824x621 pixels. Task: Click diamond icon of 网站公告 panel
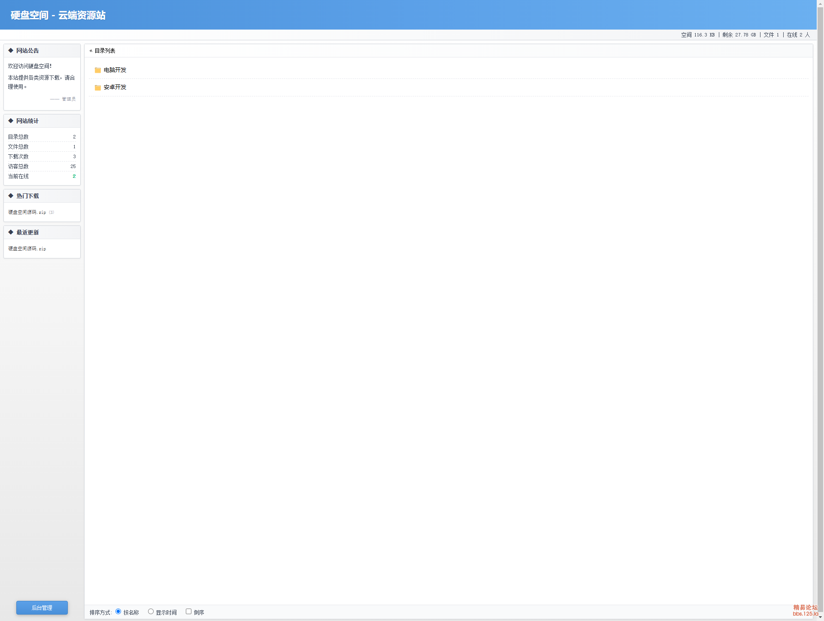pyautogui.click(x=11, y=51)
